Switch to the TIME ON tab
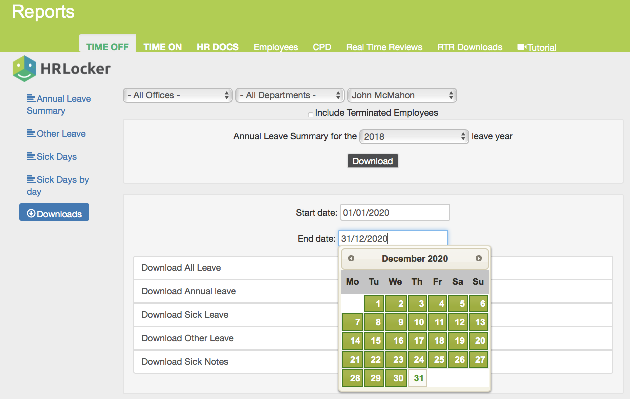The width and height of the screenshot is (630, 399). (162, 47)
